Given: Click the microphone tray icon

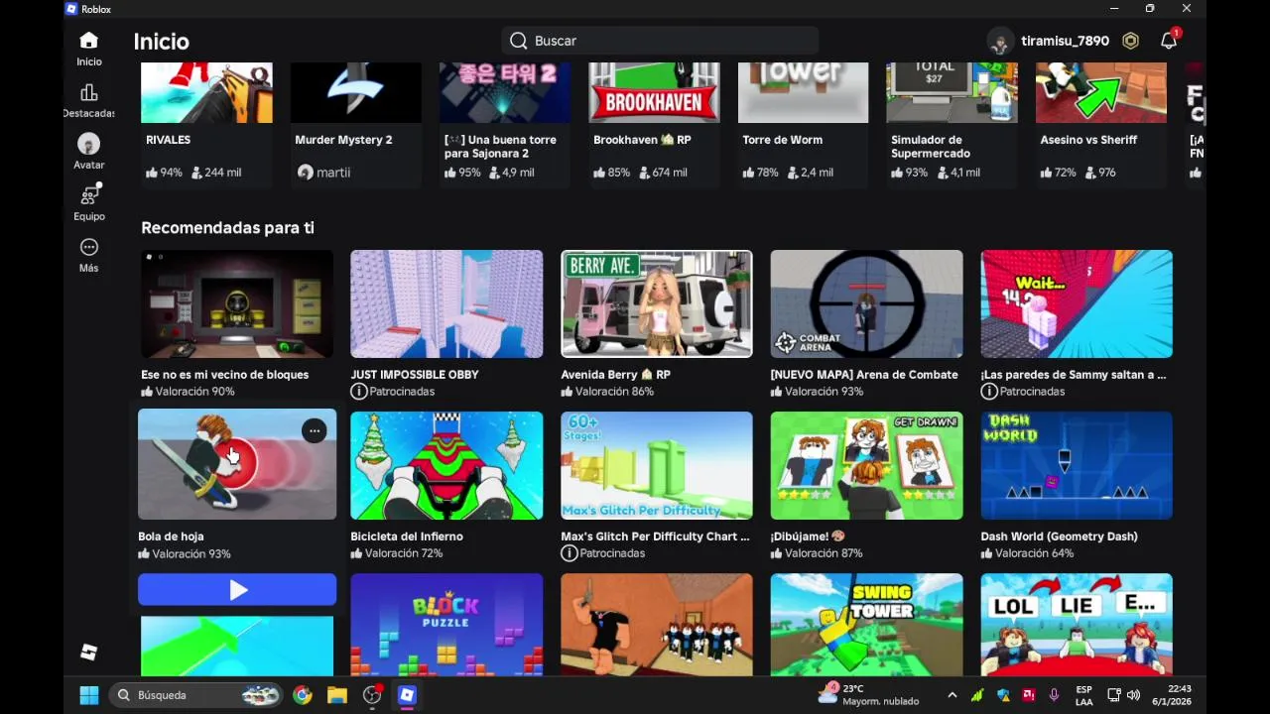Looking at the screenshot, I should [1054, 695].
